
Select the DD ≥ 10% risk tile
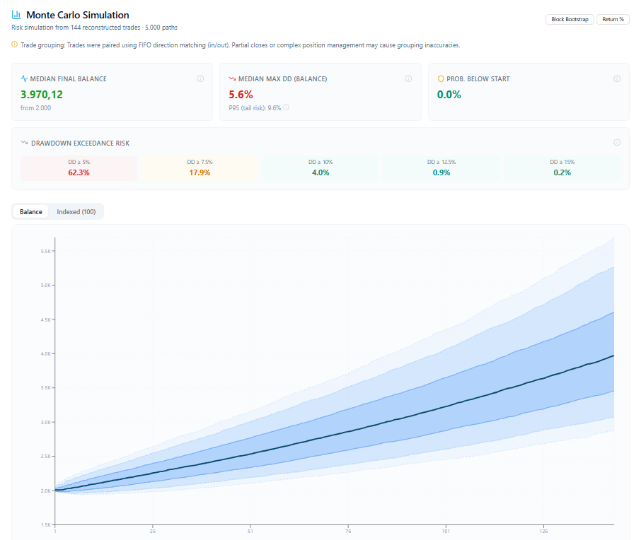tap(320, 168)
